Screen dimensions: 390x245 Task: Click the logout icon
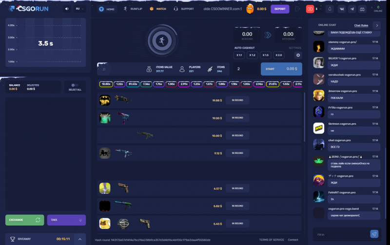[297, 9]
